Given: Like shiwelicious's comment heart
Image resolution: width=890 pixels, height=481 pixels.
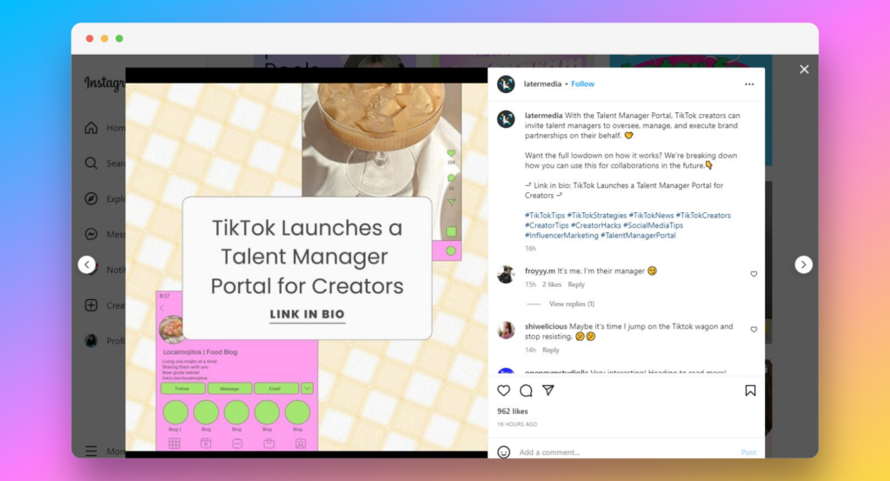Looking at the screenshot, I should click(754, 331).
